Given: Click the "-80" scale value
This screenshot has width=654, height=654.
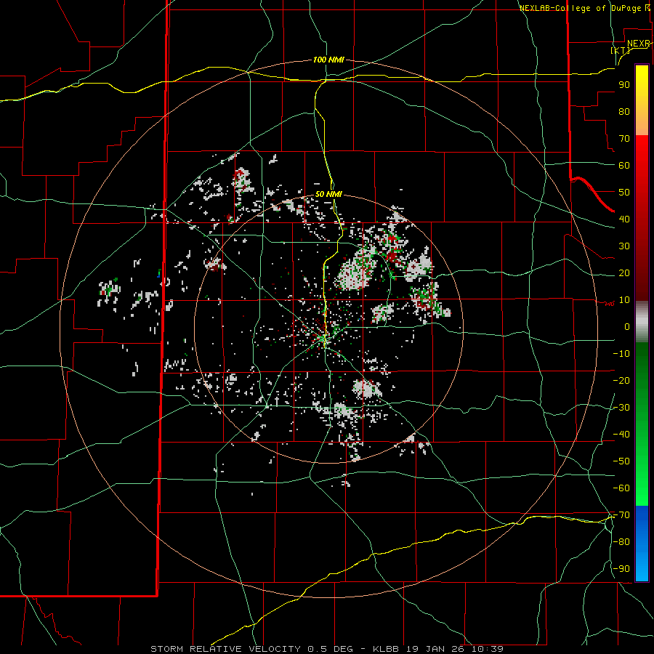Looking at the screenshot, I should tap(621, 542).
